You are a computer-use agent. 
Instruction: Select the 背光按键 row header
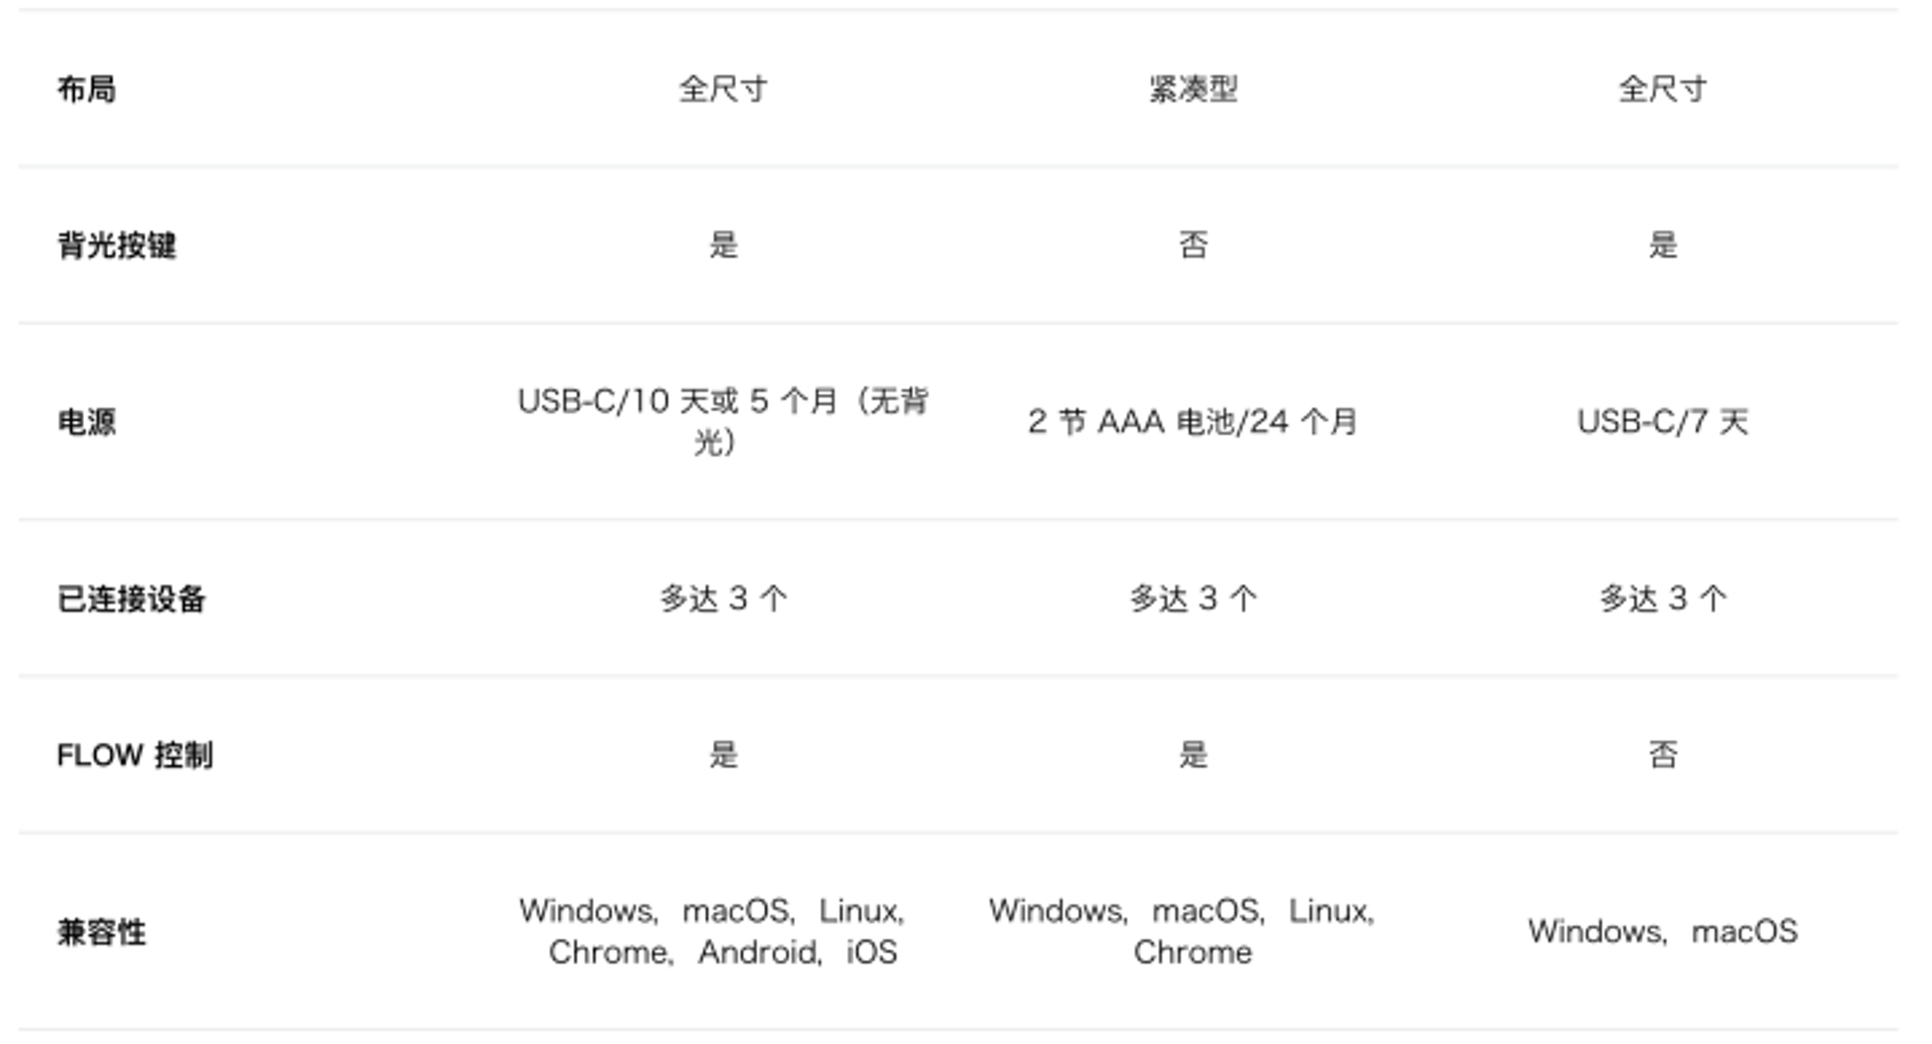117,245
